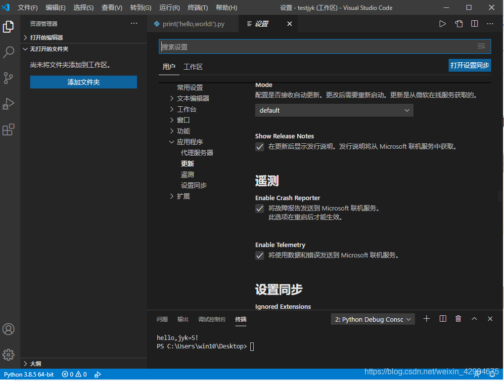Split the terminal panel
This screenshot has width=504, height=381.
pos(443,319)
